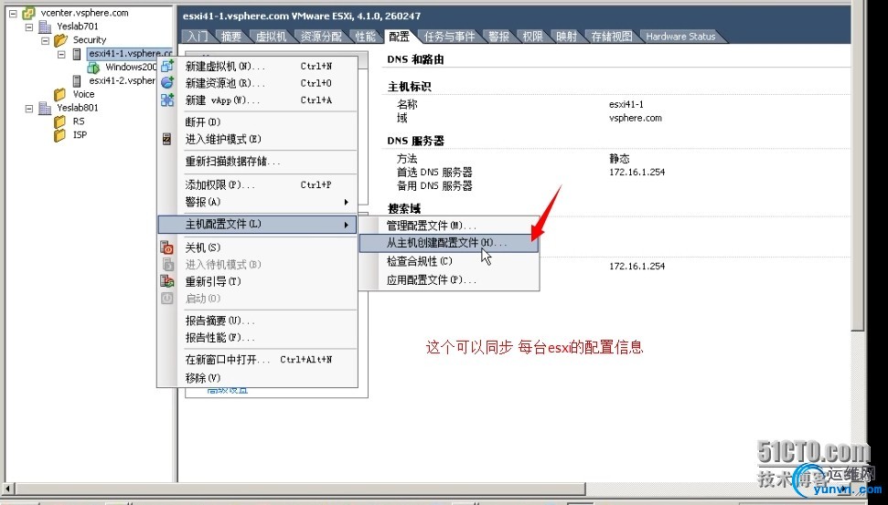Open the 警报(A) menu entry

point(258,202)
